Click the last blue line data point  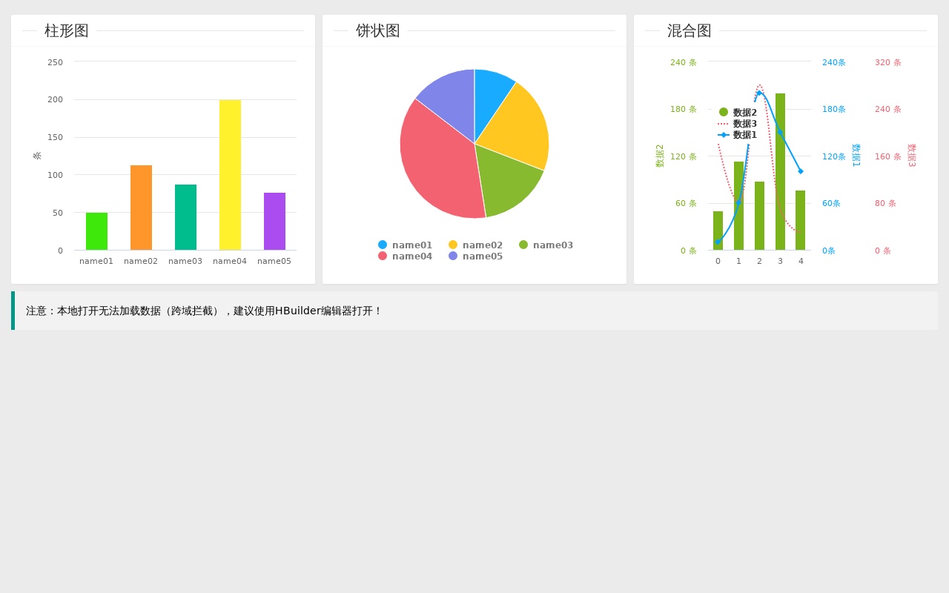pyautogui.click(x=801, y=171)
